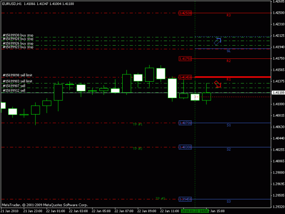
Task: Click the blue 1.39450 price box
Action: coord(185,199)
